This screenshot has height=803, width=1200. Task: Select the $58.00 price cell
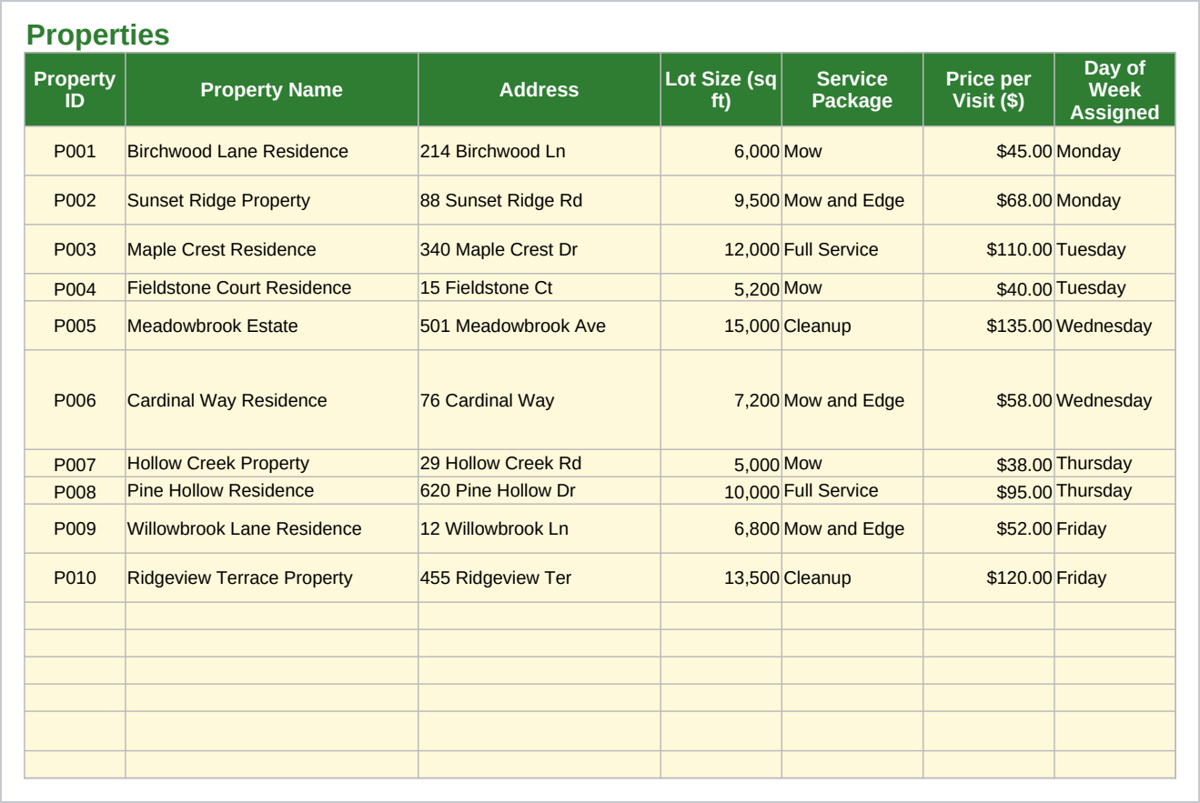click(989, 400)
